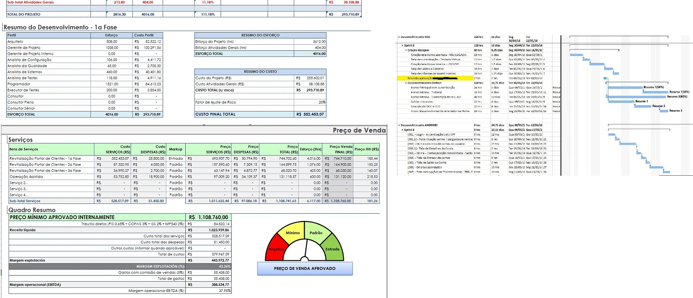The height and width of the screenshot is (298, 693).
Task: Select the Serviço 2... row
Action: [194, 183]
